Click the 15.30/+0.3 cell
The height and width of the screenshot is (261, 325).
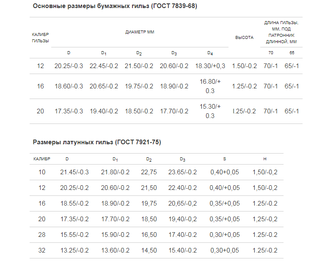[210, 111]
